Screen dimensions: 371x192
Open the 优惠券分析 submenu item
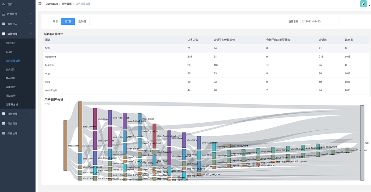pos(18,104)
